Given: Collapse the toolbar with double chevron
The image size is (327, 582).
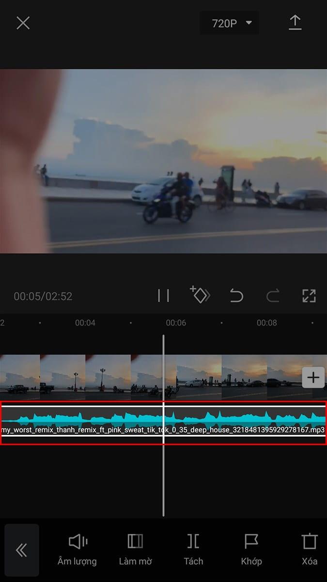Looking at the screenshot, I should coord(22,550).
